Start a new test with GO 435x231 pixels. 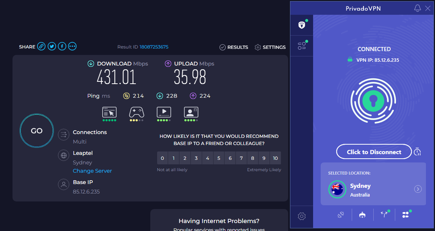(x=37, y=131)
